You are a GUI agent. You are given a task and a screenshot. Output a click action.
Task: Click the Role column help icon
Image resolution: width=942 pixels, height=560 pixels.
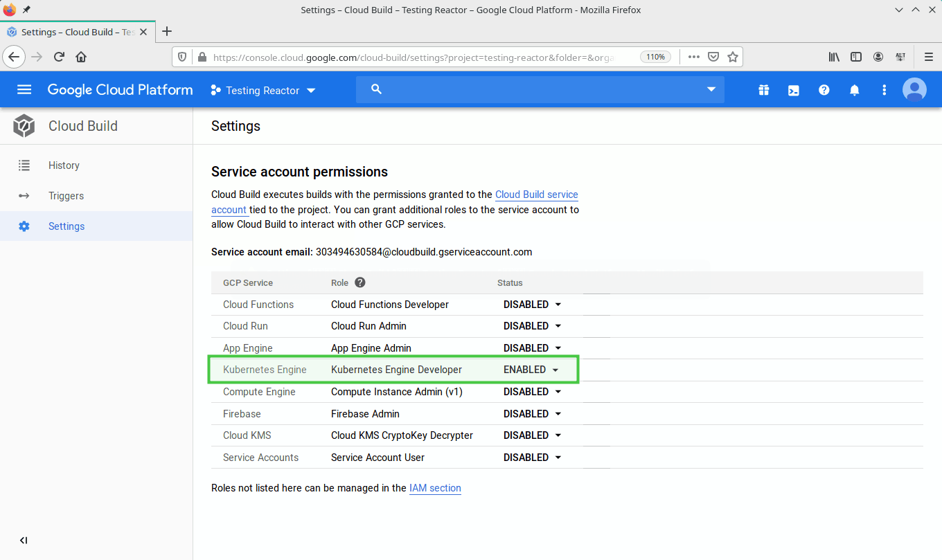(x=359, y=282)
